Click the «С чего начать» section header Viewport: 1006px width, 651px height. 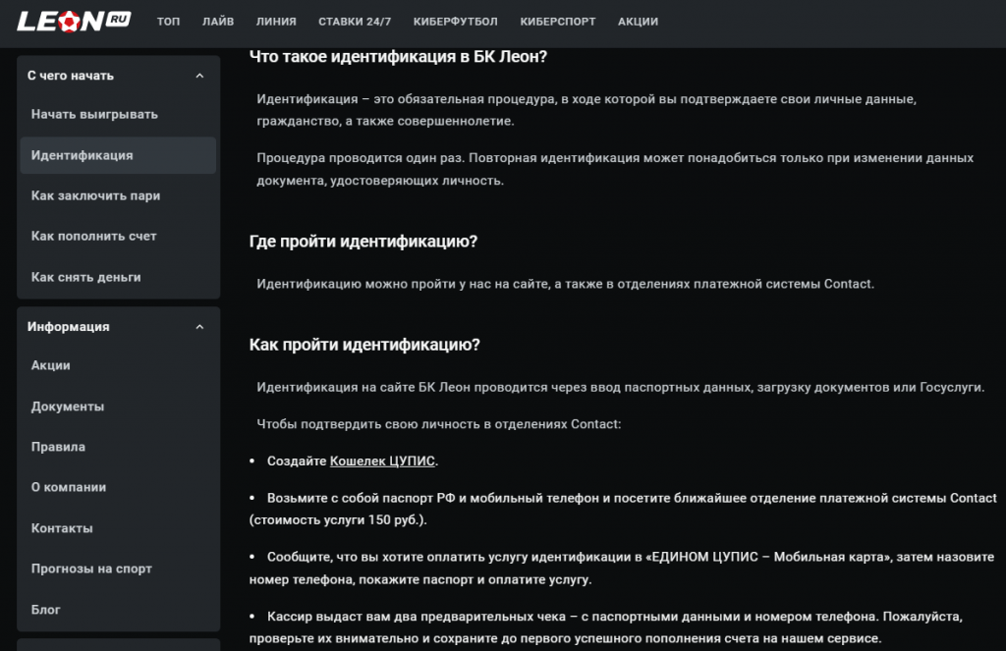[x=118, y=76]
